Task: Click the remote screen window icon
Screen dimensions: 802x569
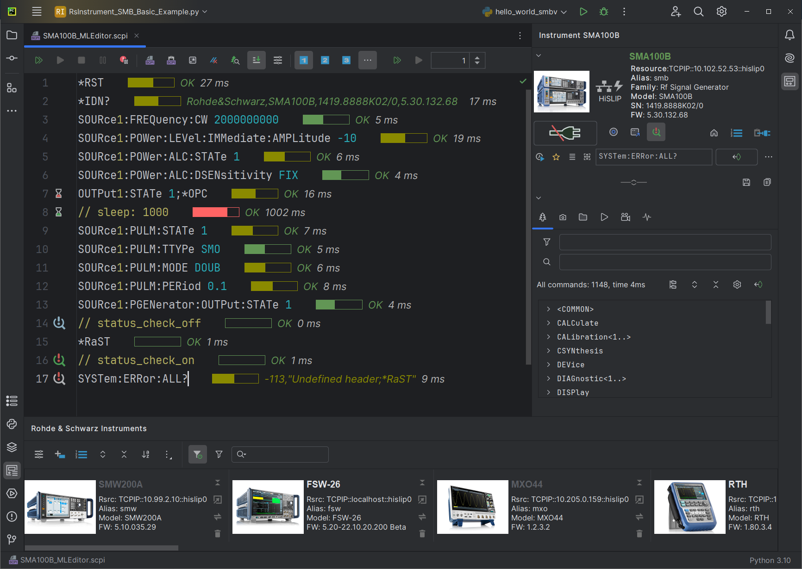Action: point(635,132)
